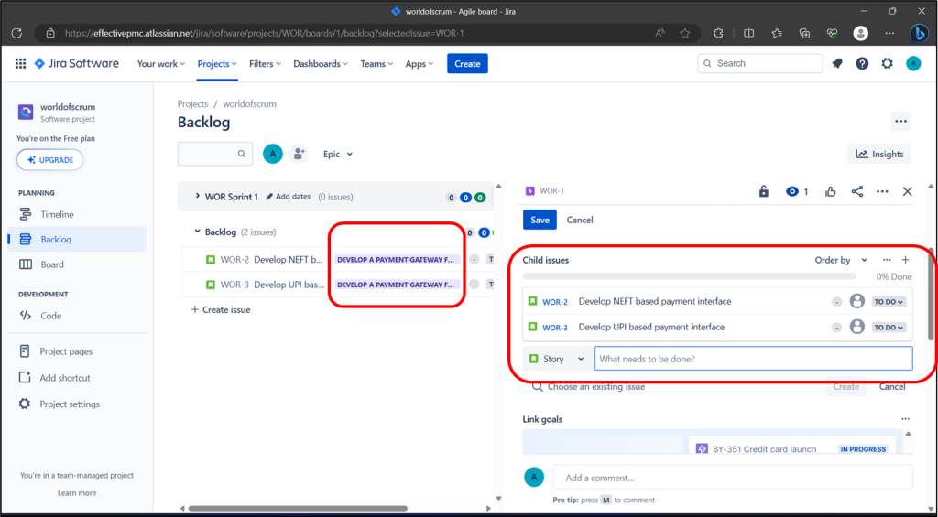The width and height of the screenshot is (938, 517).
Task: Click the UPGRADE button
Action: pyautogui.click(x=49, y=160)
